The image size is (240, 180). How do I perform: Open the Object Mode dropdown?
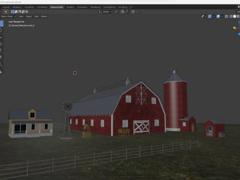coord(8,16)
